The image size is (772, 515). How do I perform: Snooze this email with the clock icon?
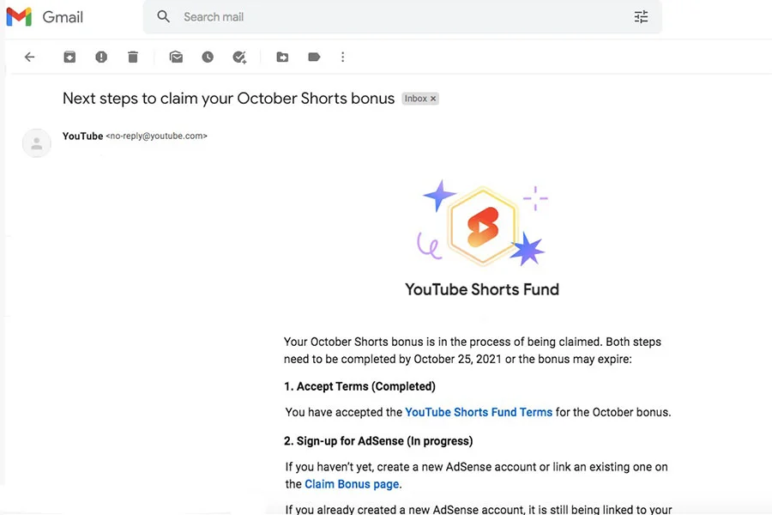(x=208, y=58)
